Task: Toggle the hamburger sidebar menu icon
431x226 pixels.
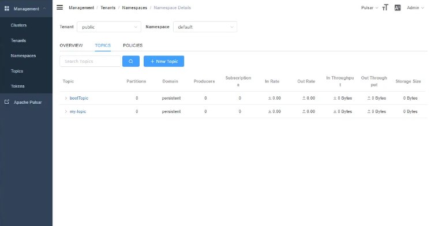Action: tap(59, 7)
